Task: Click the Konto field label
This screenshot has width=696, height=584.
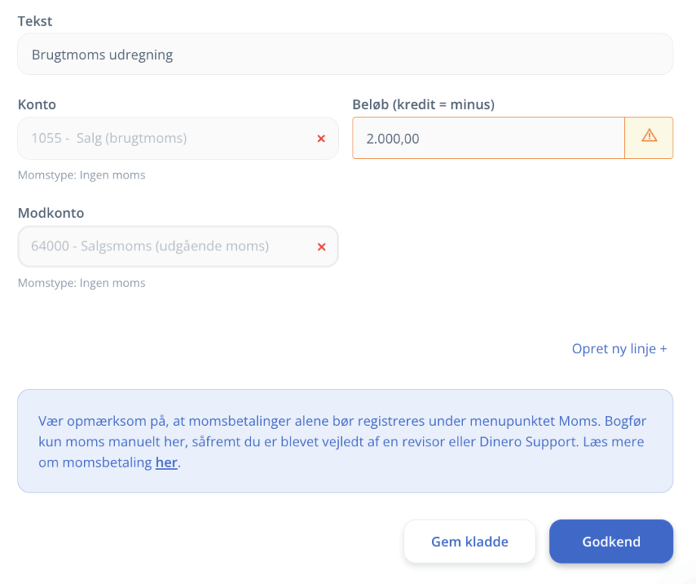Action: tap(36, 105)
